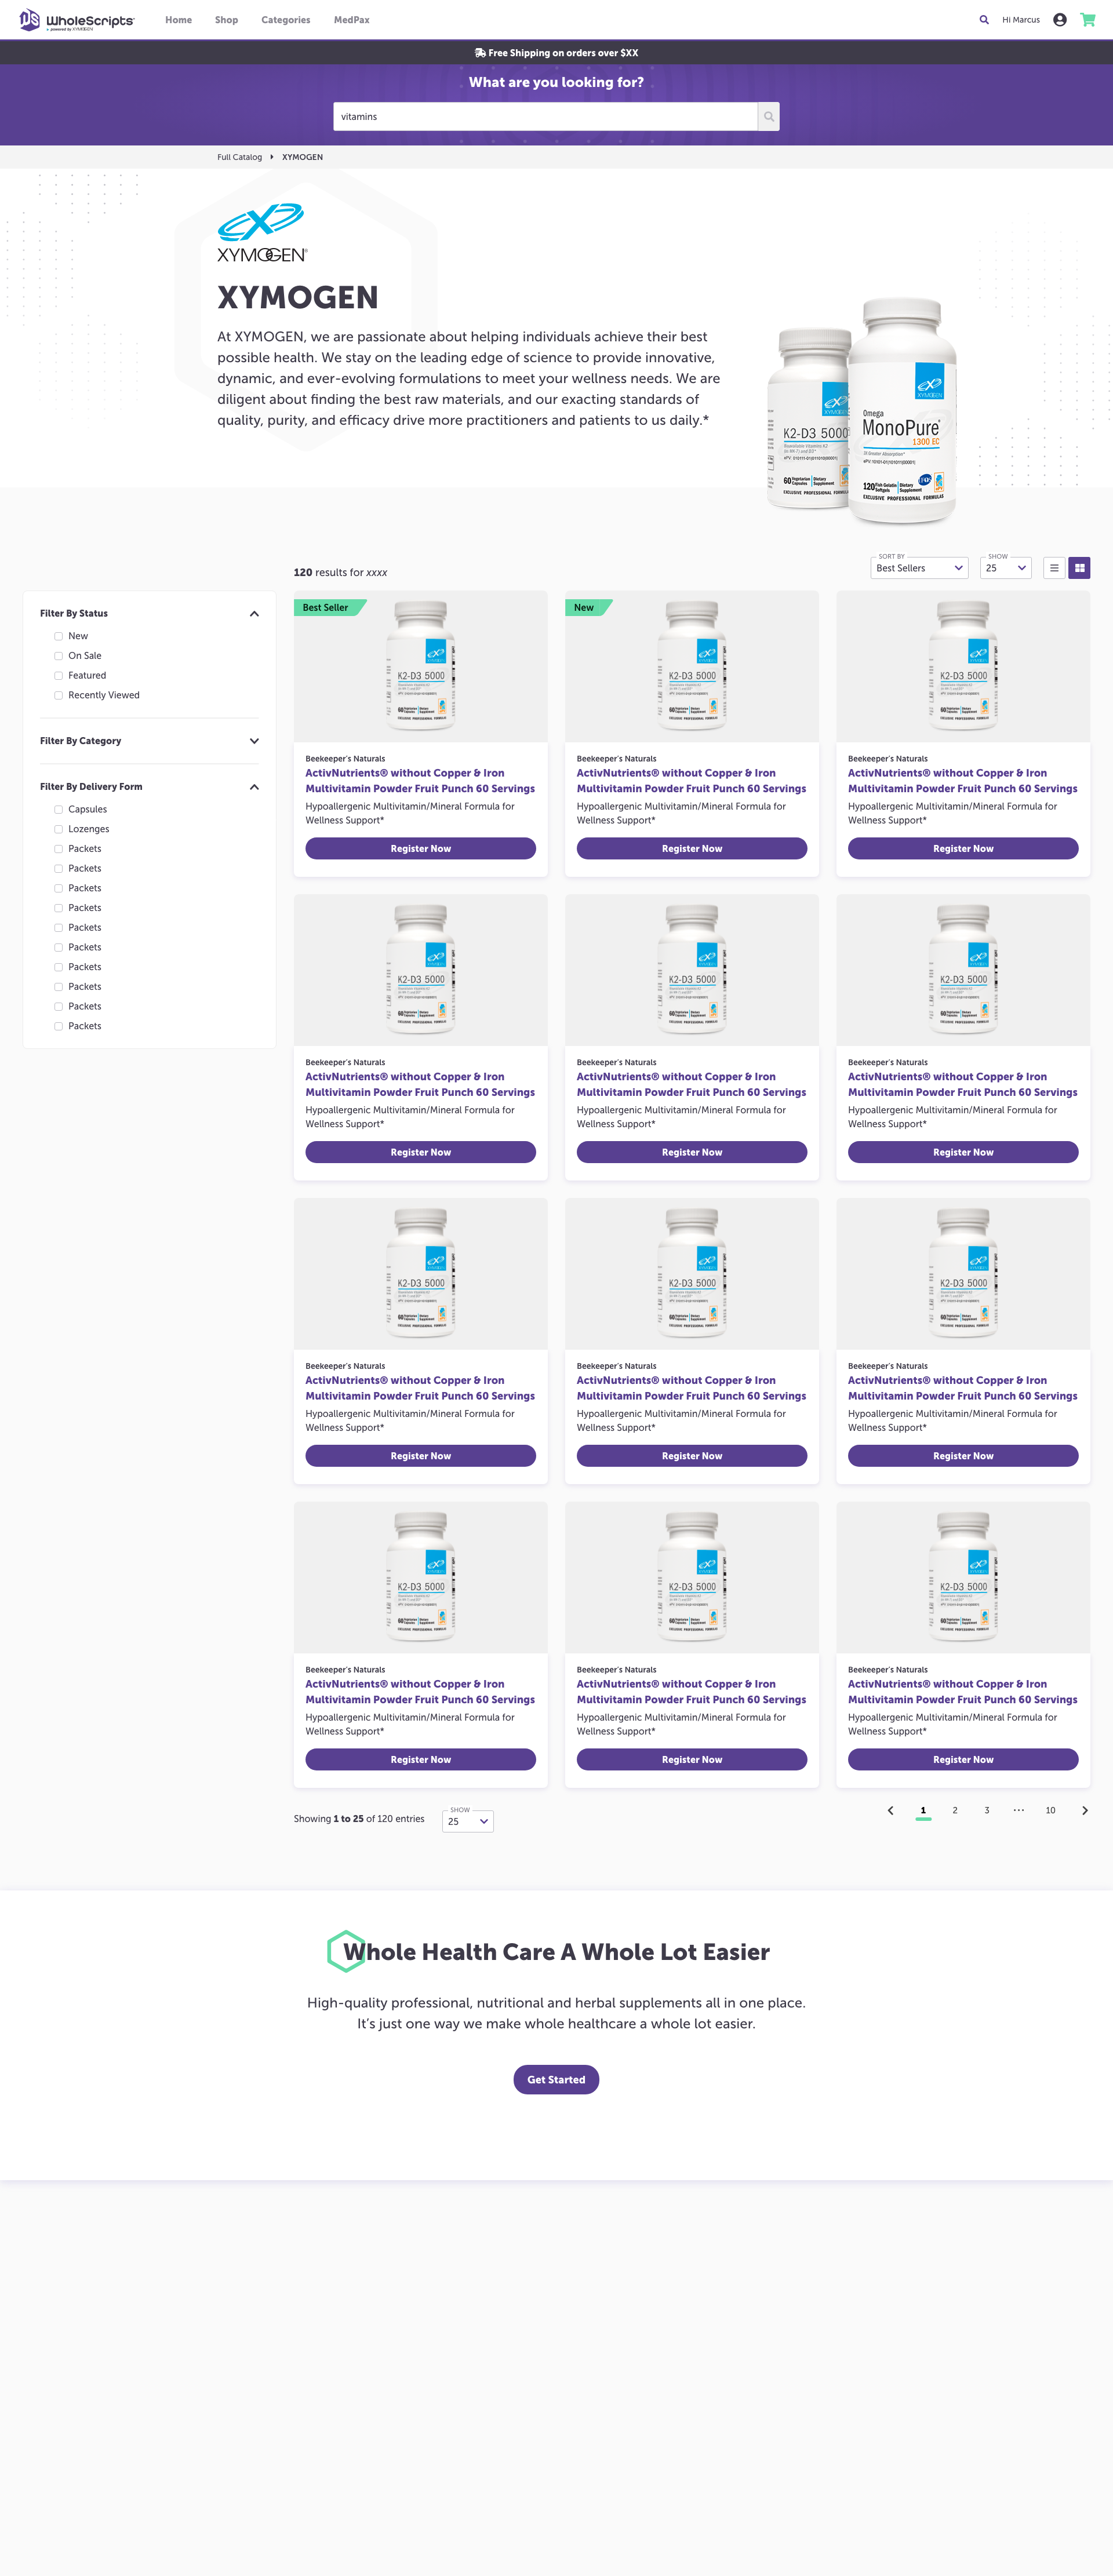Viewport: 1113px width, 2576px height.
Task: Click the hero MonoPure bottle image
Action: [x=902, y=411]
